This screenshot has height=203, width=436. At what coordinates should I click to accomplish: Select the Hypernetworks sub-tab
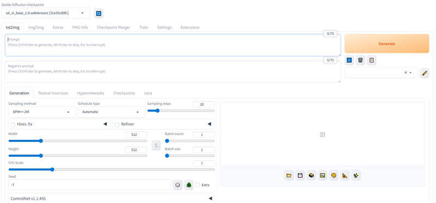click(x=90, y=93)
